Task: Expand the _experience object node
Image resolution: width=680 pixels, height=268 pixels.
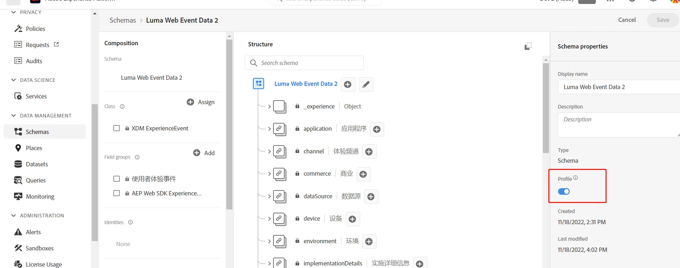Action: pyautogui.click(x=269, y=106)
